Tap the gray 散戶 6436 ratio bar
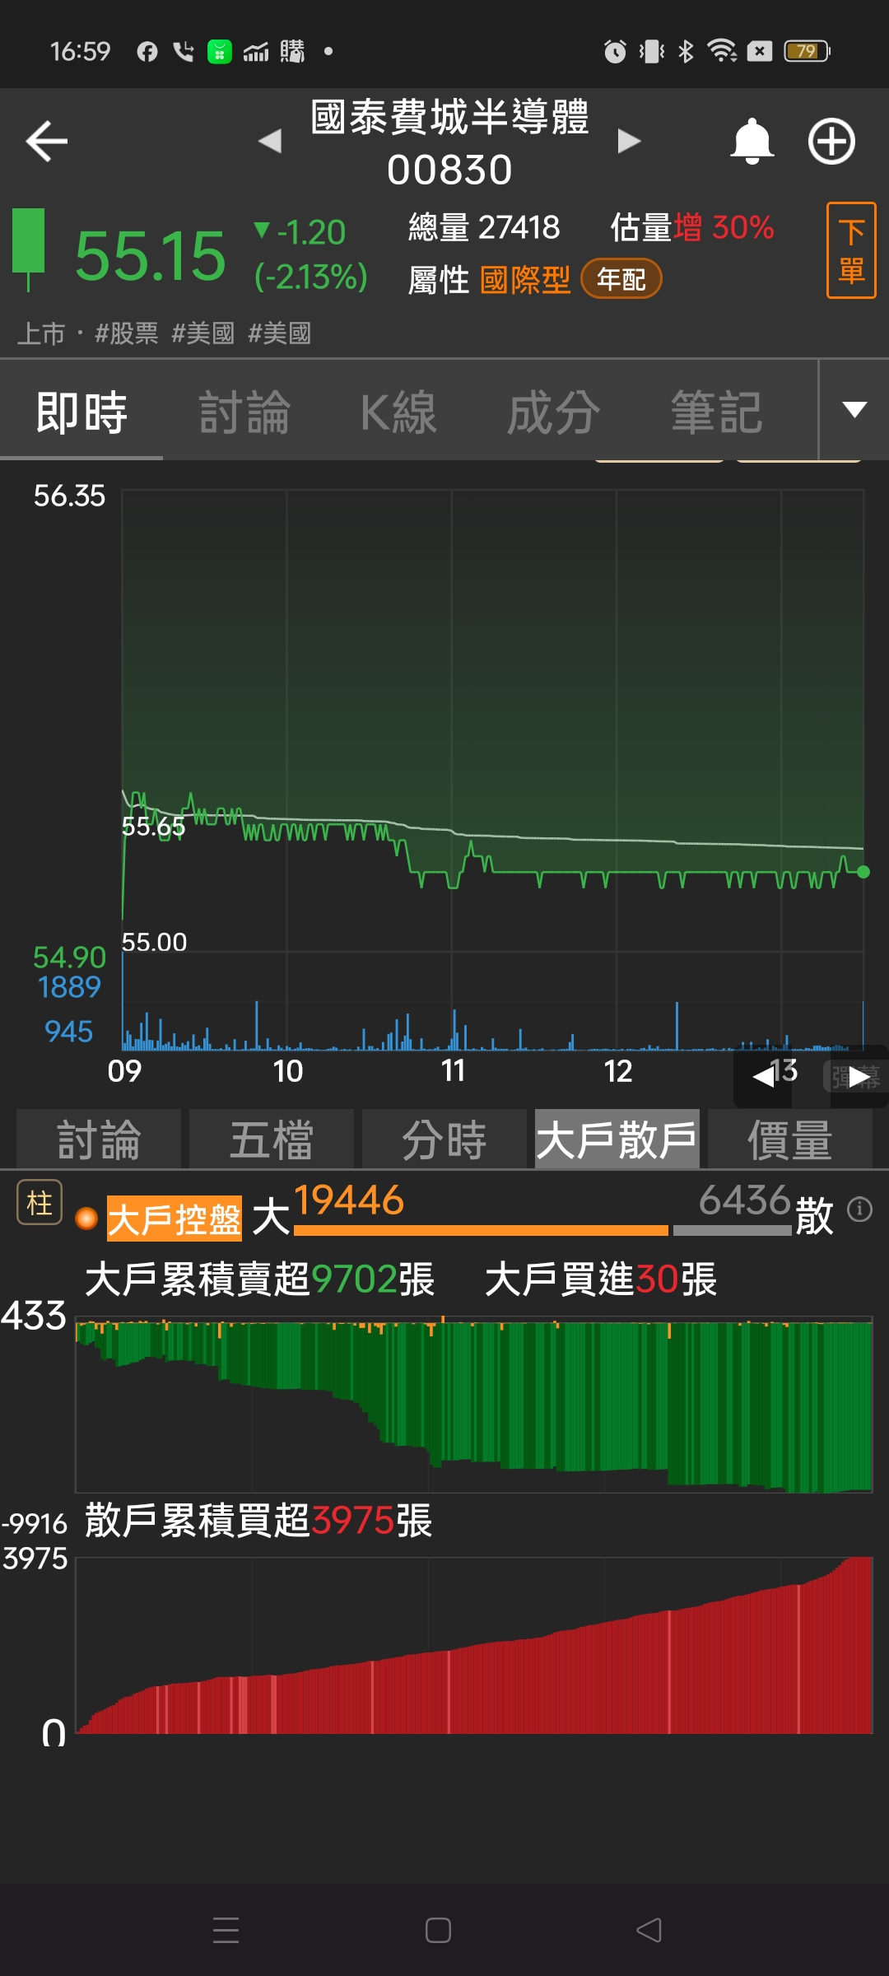Image resolution: width=889 pixels, height=1976 pixels. click(x=733, y=1230)
